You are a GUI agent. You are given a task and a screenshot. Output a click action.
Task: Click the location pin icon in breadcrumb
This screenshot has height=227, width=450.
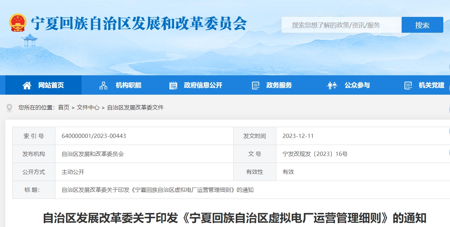coord(10,108)
